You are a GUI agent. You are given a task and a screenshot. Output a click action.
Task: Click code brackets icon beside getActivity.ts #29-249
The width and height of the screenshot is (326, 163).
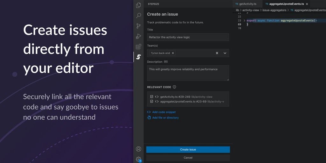(x=157, y=97)
